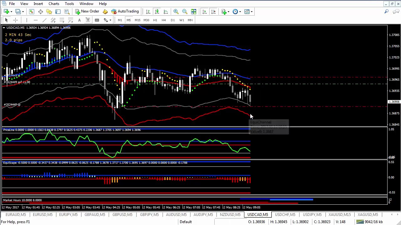Toggle chart Auto Scroll
Viewport: 401px width, 225px height.
[x=205, y=12]
